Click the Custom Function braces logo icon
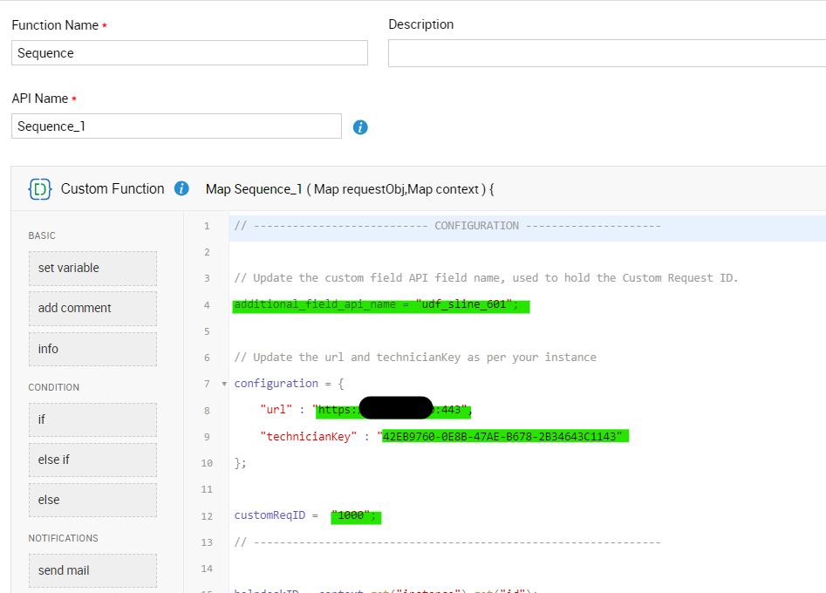This screenshot has width=826, height=593. 39,189
